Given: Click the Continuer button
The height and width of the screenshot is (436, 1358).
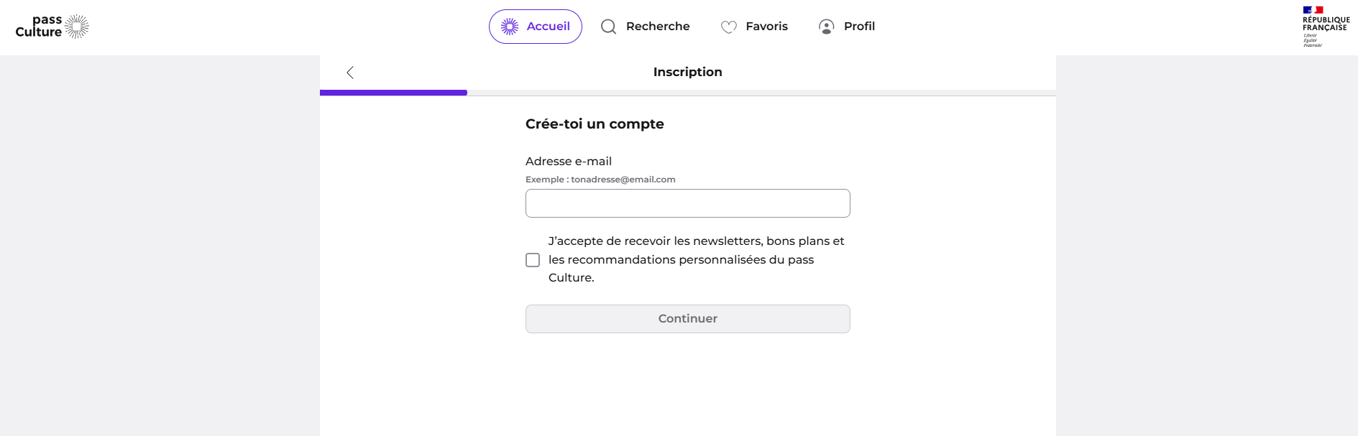Looking at the screenshot, I should [x=688, y=319].
